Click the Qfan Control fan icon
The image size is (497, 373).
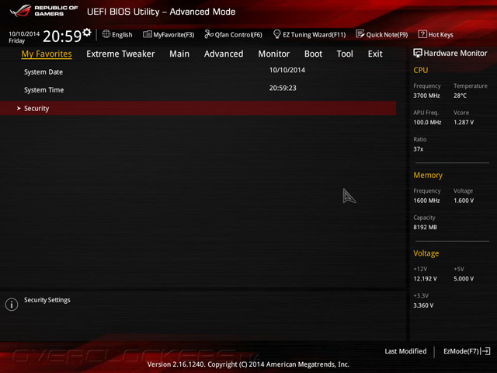coord(209,34)
